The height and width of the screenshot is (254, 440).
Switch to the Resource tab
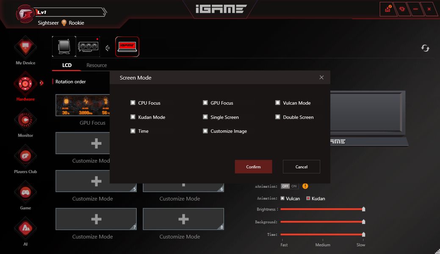(x=97, y=65)
